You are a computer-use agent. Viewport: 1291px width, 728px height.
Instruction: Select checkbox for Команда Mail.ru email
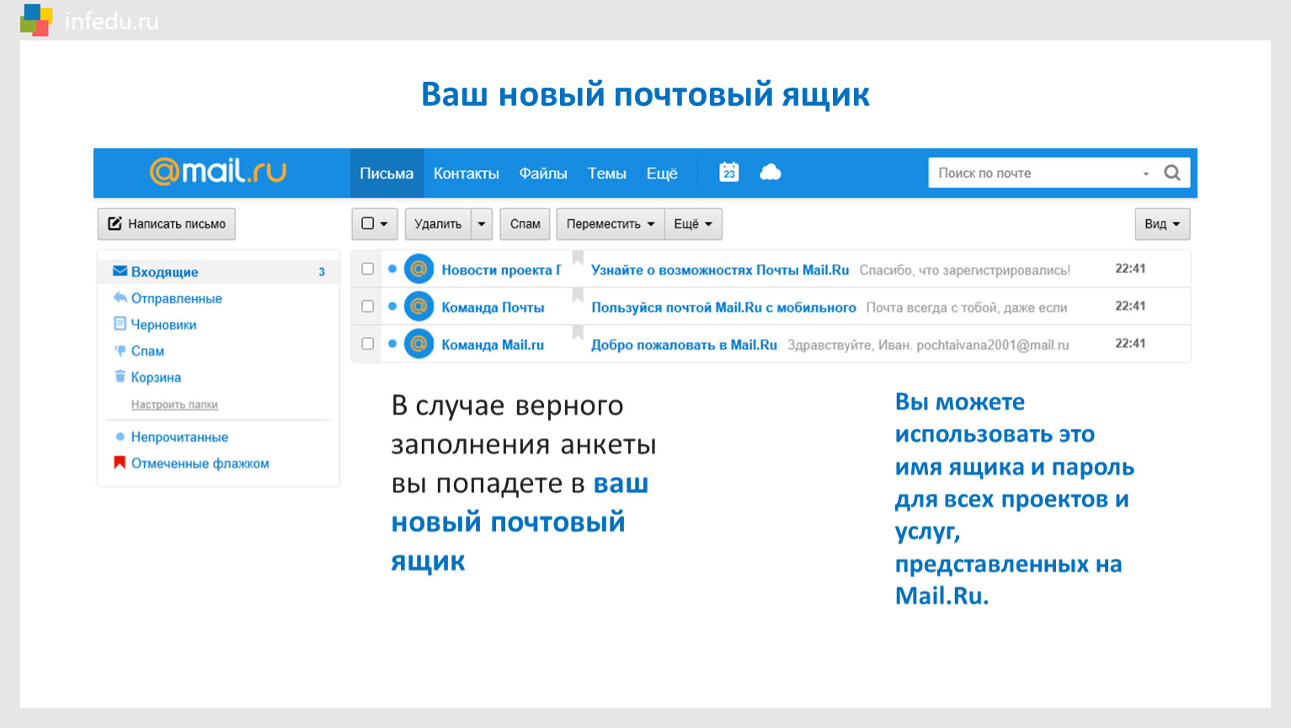pos(367,344)
